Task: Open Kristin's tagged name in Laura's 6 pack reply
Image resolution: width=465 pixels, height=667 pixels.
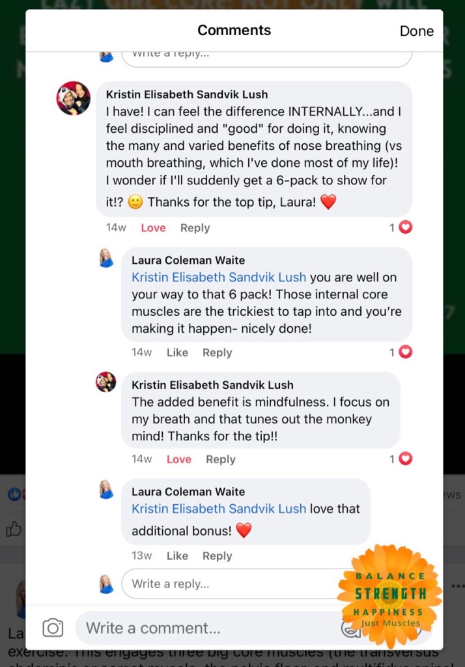Action: click(x=219, y=277)
